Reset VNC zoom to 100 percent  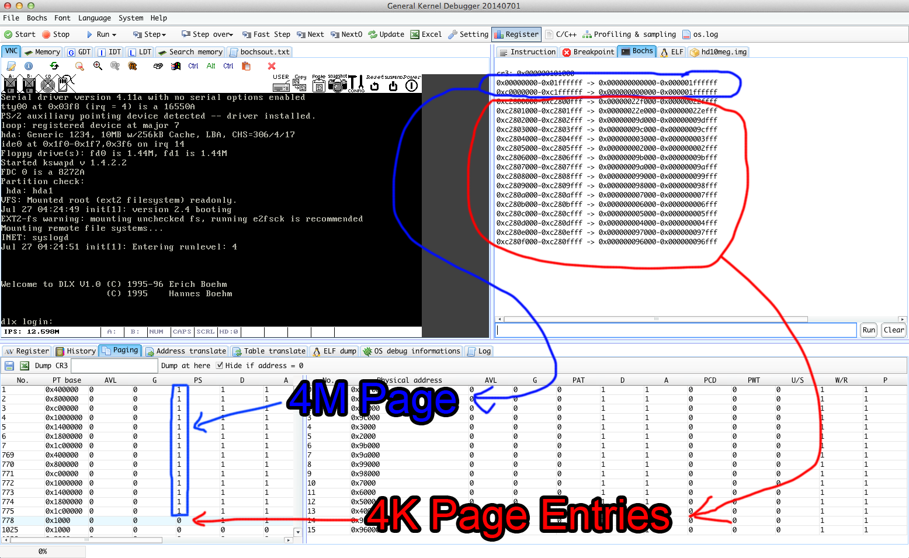[115, 66]
